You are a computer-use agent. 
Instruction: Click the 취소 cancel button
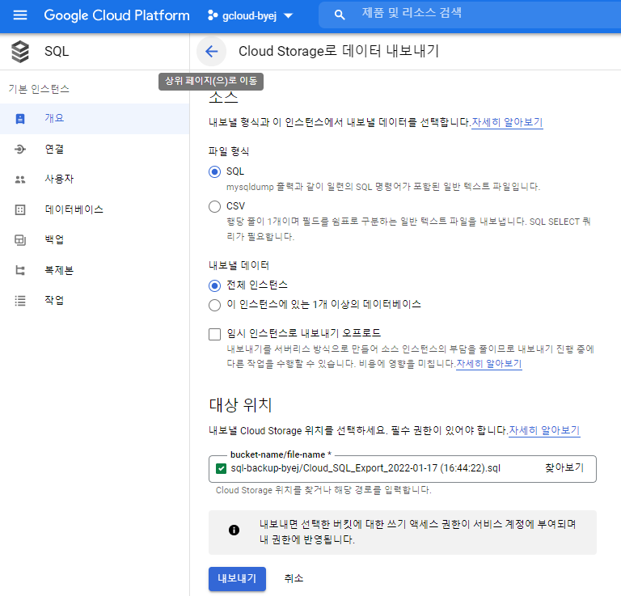[x=294, y=578]
